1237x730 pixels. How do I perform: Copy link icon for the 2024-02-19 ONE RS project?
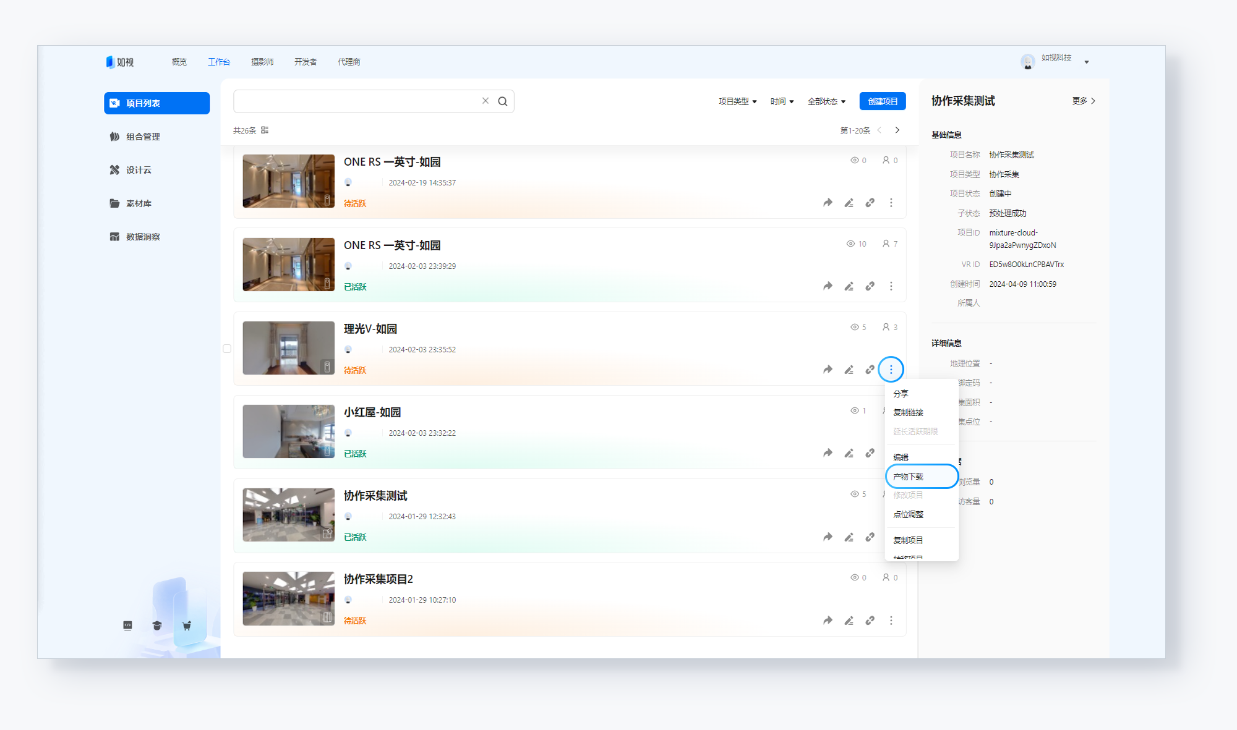point(870,203)
